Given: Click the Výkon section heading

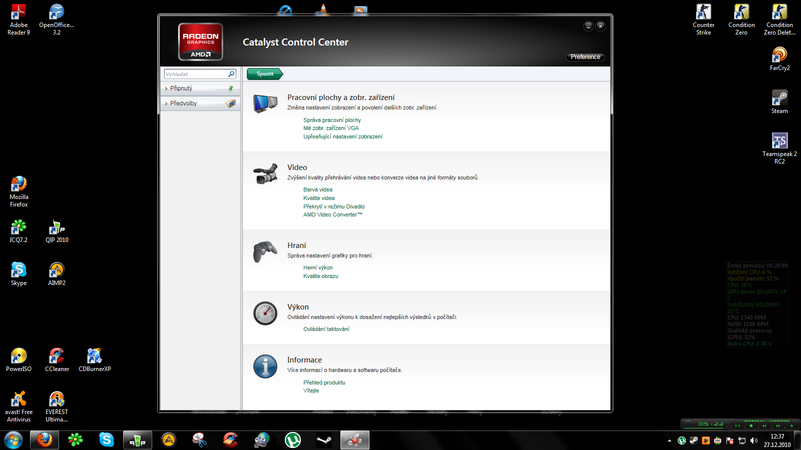Looking at the screenshot, I should coord(298,307).
